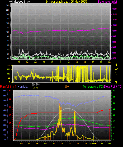
Task: Select the S compass letter beside wind direction
Action: coord(116,74)
